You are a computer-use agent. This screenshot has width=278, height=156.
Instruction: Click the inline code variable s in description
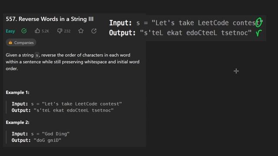(36, 55)
